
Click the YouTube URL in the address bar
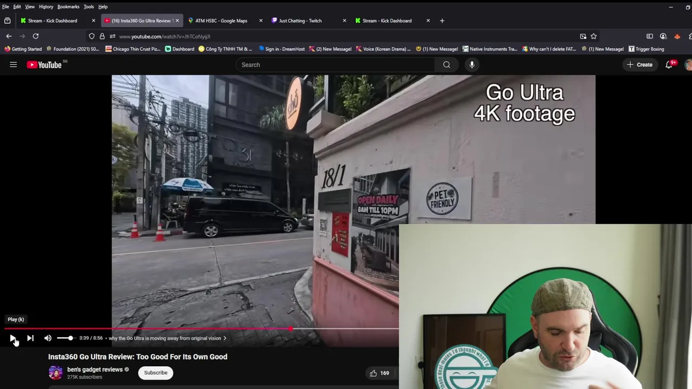click(x=164, y=36)
